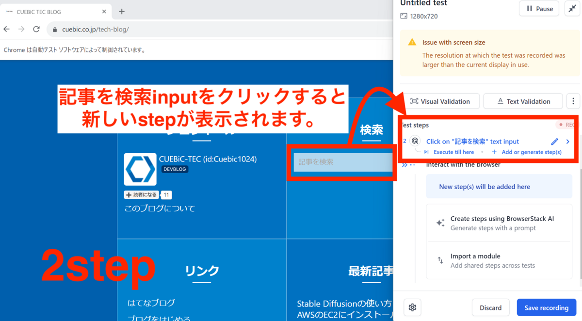Open CUEBiC-TEC (id:Cuebic1024) profile link
Screen dimensions: 582x321
[208, 159]
